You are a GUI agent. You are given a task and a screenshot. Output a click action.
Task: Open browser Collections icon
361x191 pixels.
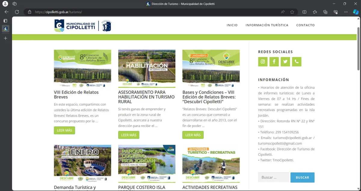click(325, 12)
